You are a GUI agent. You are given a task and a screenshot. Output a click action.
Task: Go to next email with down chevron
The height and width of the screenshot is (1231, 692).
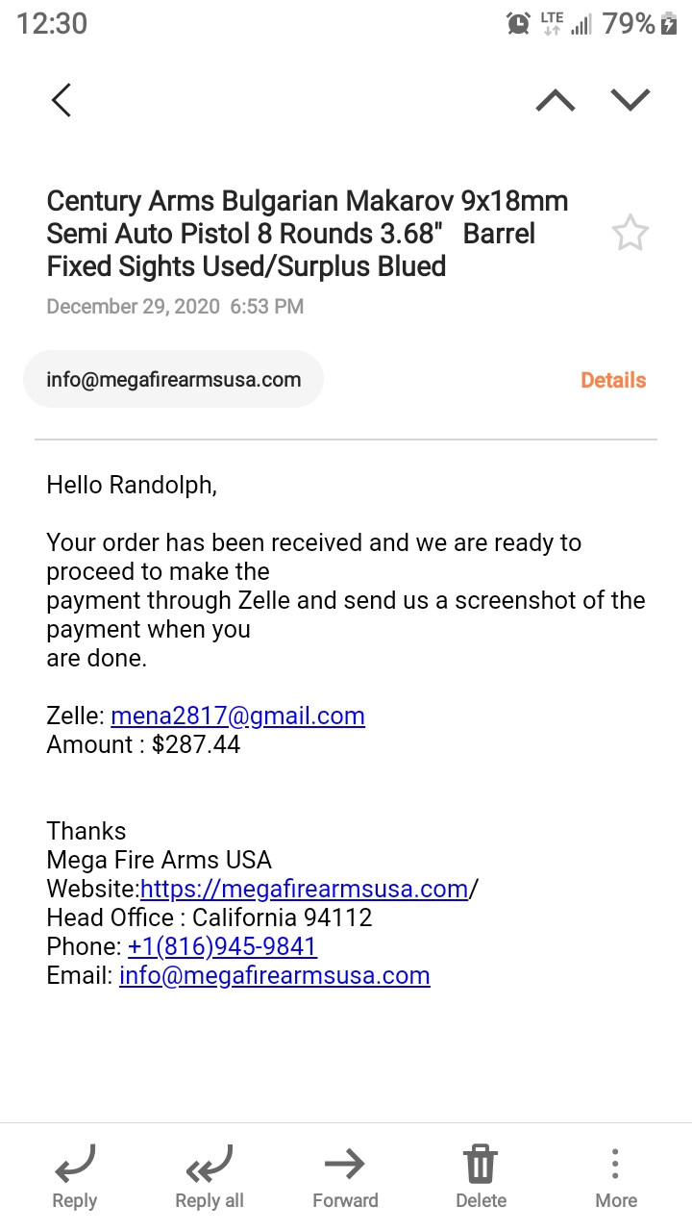(630, 100)
